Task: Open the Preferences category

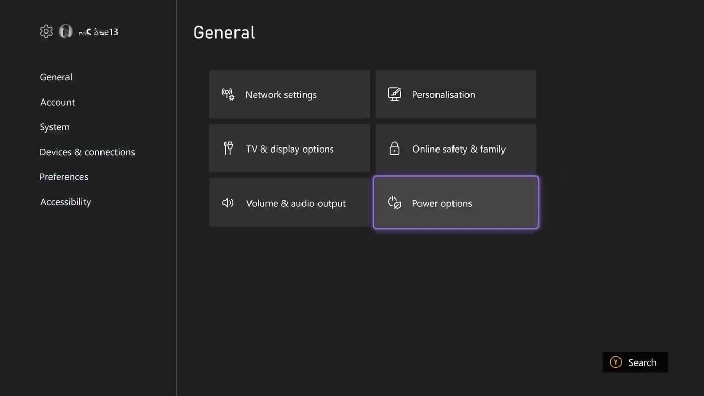Action: [64, 177]
